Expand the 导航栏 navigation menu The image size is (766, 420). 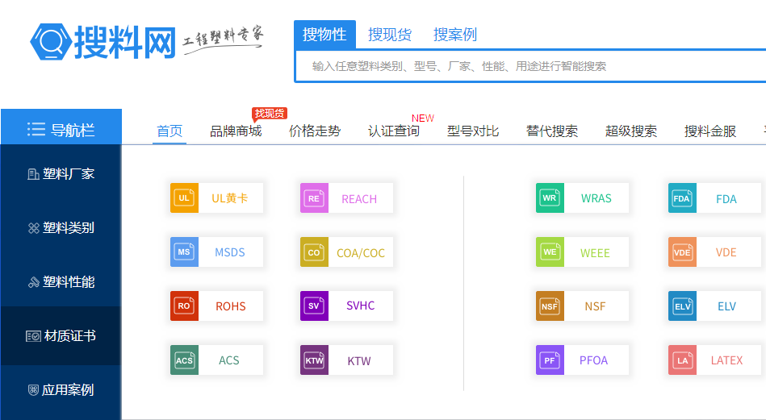[61, 130]
